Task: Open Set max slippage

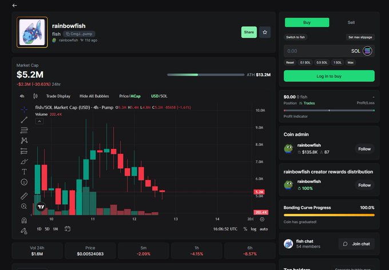Action: [360, 37]
